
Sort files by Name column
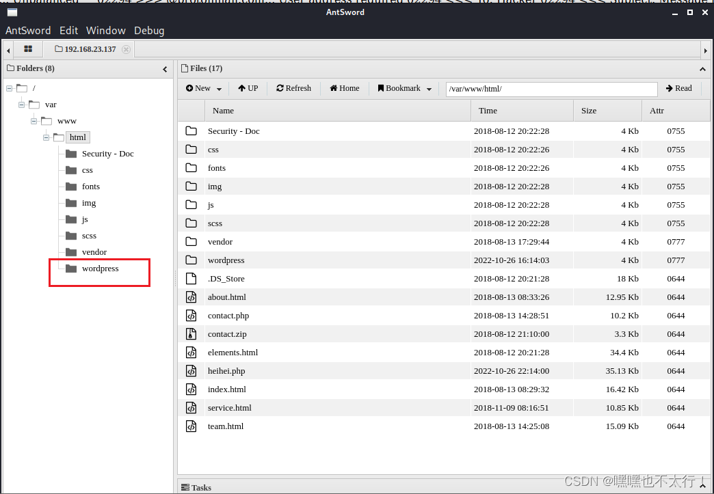(338, 111)
